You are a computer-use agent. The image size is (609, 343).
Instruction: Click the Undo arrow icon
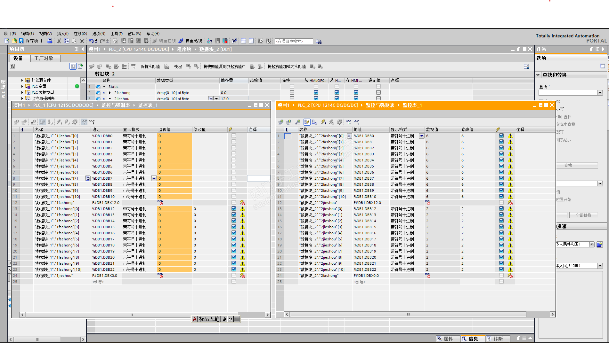91,41
